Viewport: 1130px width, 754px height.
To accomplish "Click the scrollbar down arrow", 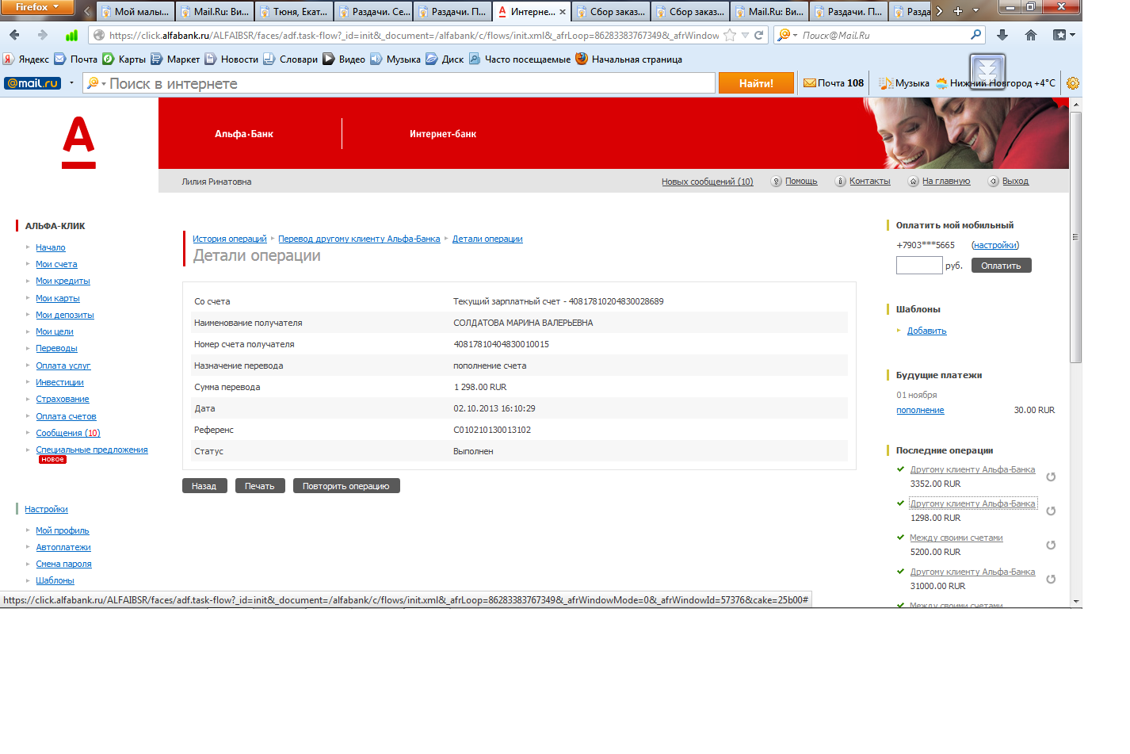I will pyautogui.click(x=1075, y=602).
